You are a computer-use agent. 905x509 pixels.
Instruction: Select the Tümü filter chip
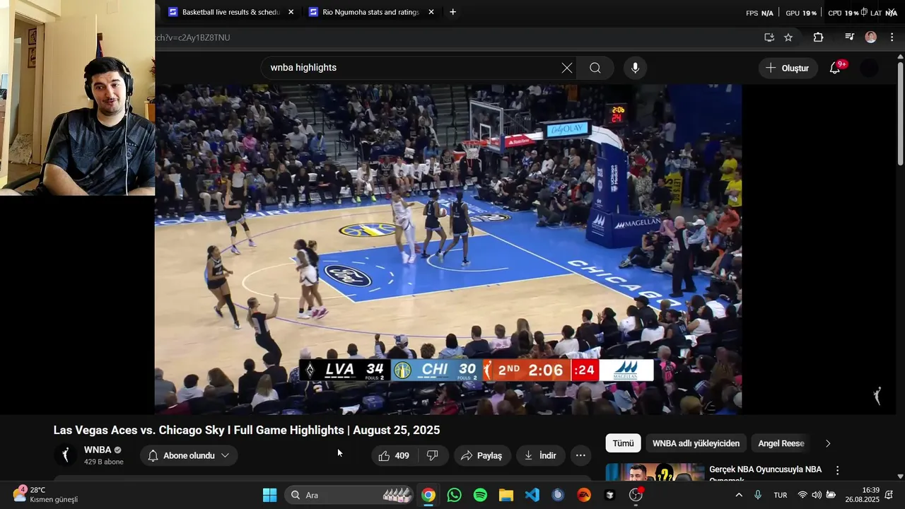[x=623, y=443]
